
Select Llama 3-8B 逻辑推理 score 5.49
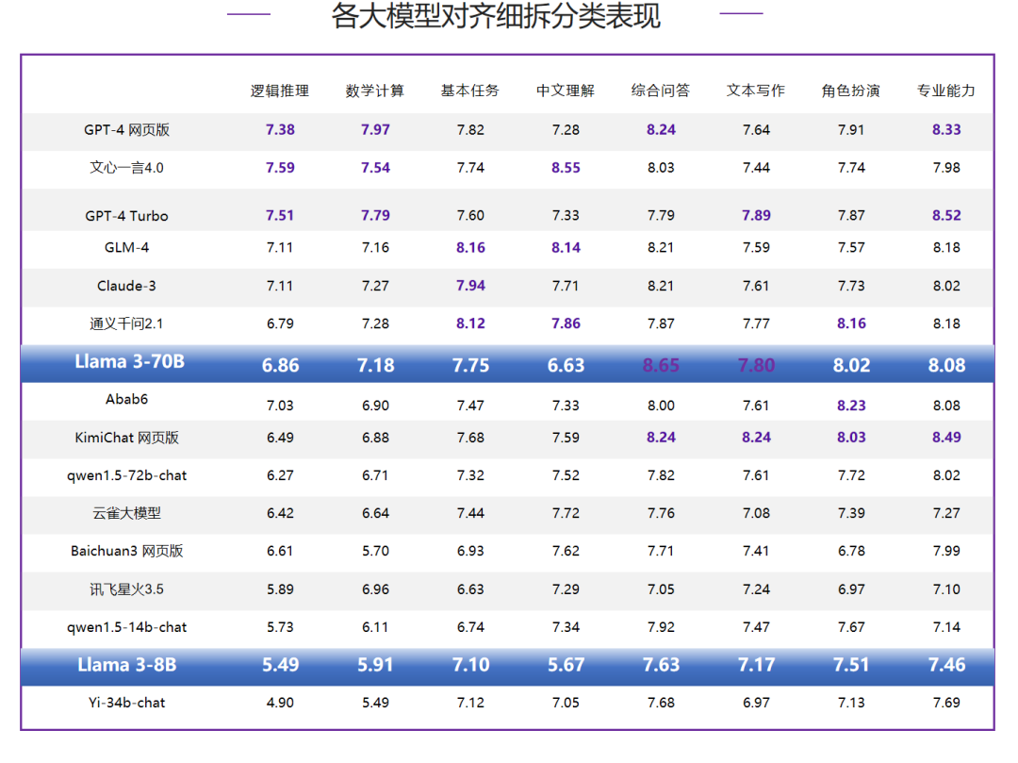click(280, 665)
